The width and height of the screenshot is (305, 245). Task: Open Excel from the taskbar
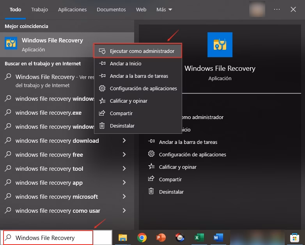click(199, 238)
